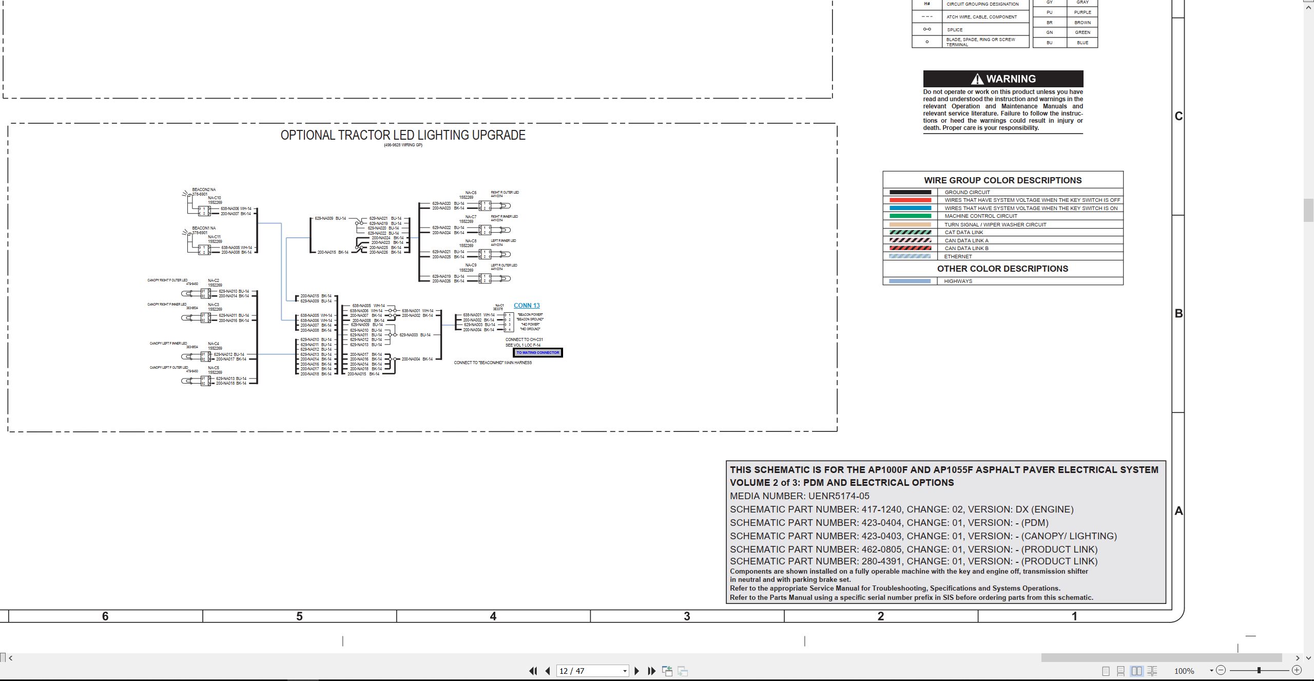Click row B grid marker

coord(1178,314)
